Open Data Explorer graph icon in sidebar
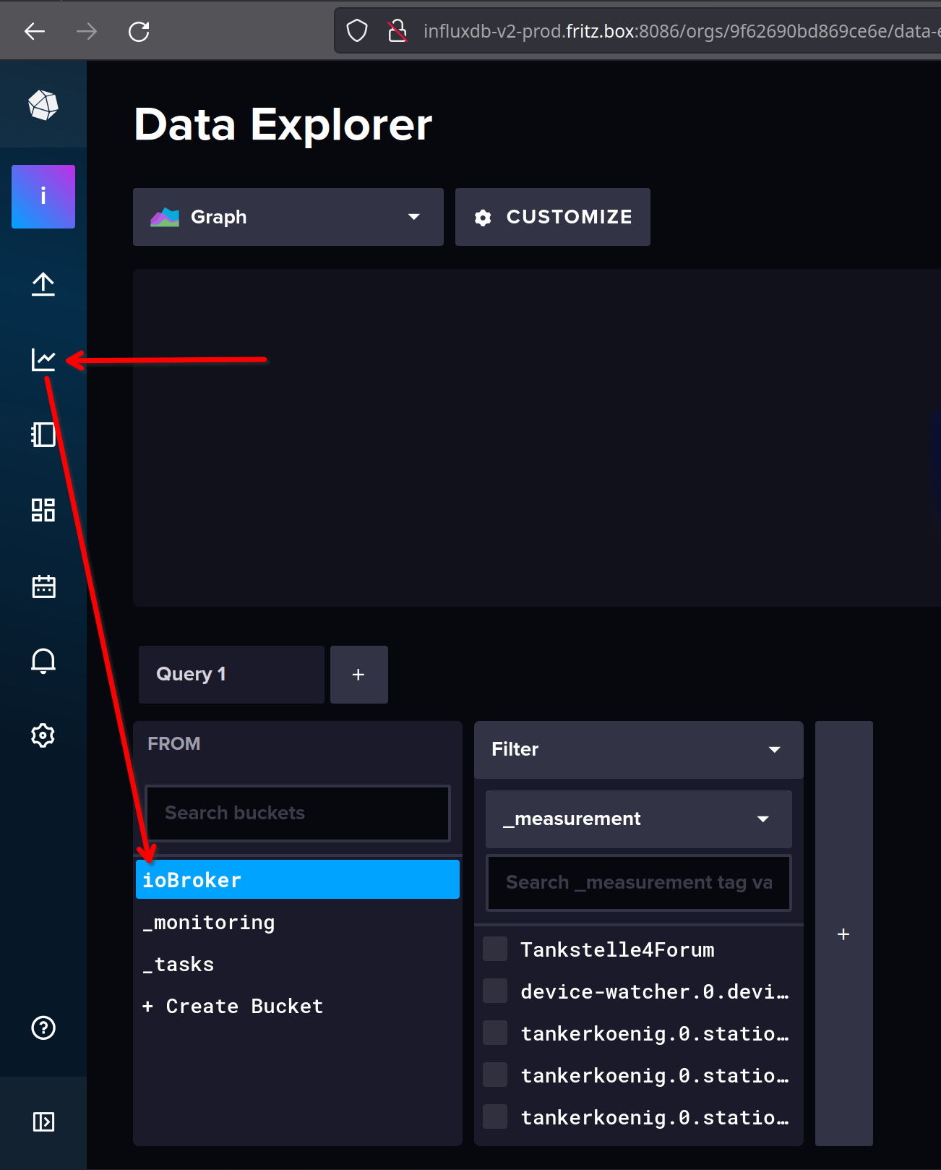 click(x=43, y=359)
